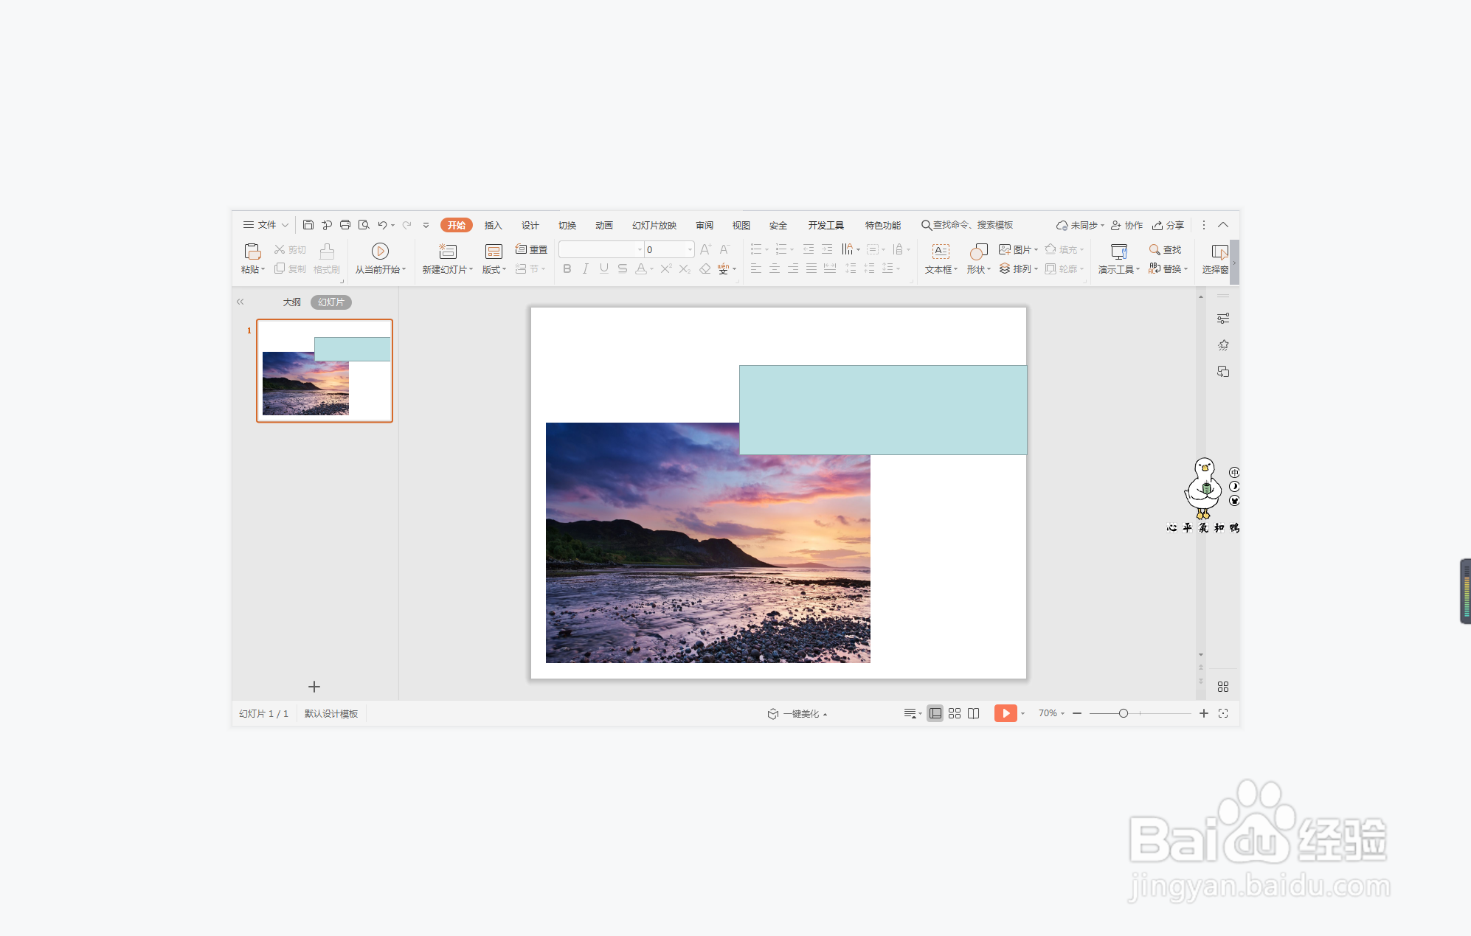Switch to Outline (大纲) panel tab
This screenshot has height=936, width=1471.
click(x=292, y=302)
